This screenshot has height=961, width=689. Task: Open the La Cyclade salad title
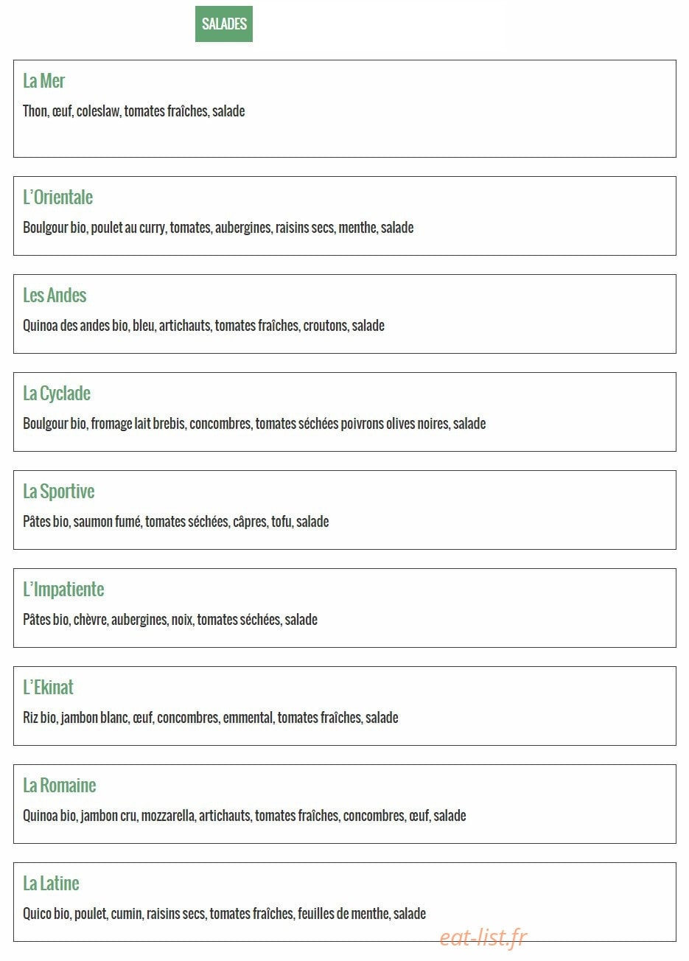(57, 394)
